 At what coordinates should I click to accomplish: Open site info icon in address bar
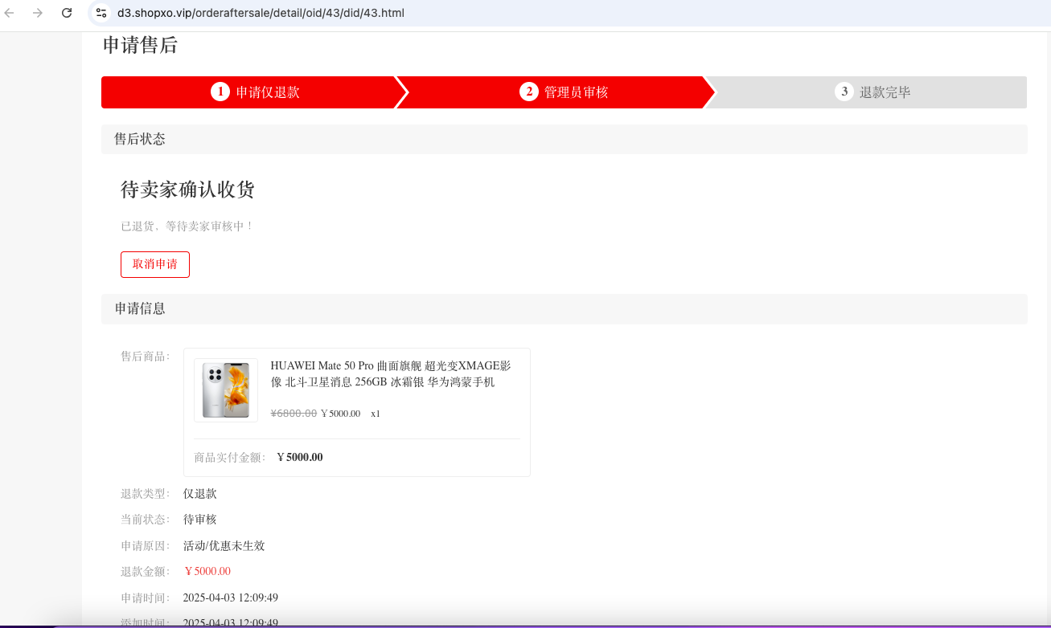[x=101, y=13]
